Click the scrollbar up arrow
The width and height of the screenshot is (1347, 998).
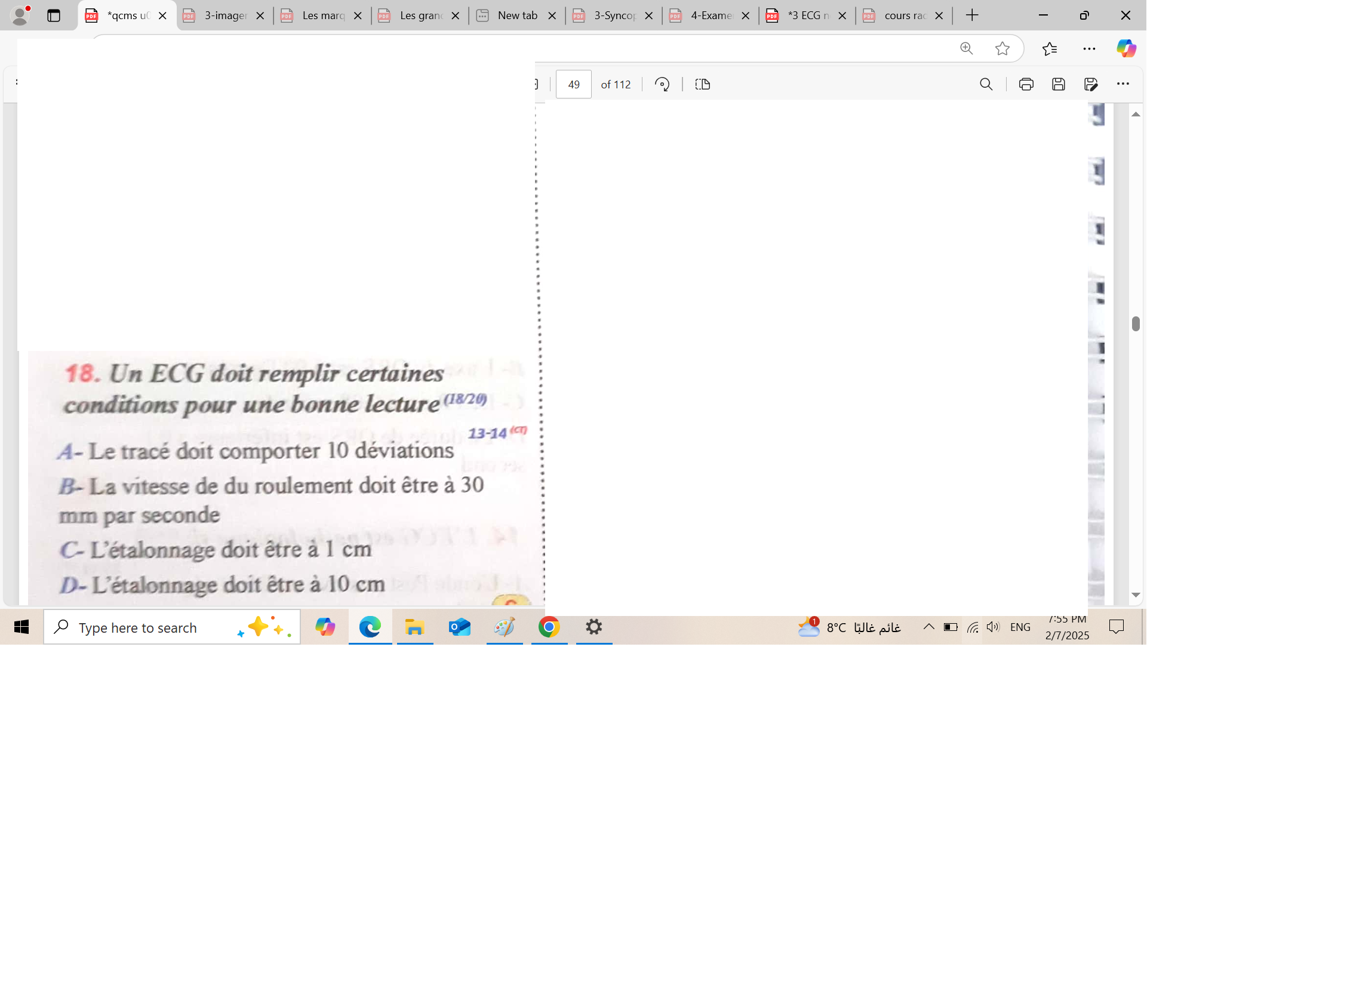[1136, 114]
